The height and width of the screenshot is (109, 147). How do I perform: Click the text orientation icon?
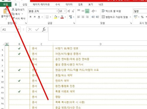[x=93, y=11]
